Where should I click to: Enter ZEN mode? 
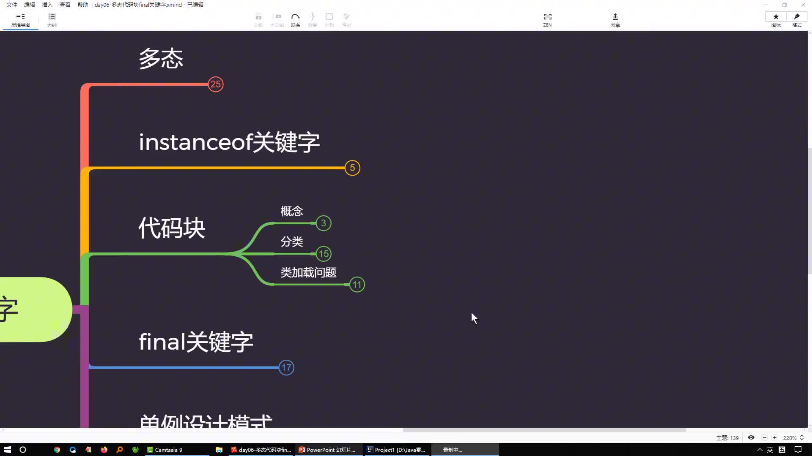click(547, 20)
